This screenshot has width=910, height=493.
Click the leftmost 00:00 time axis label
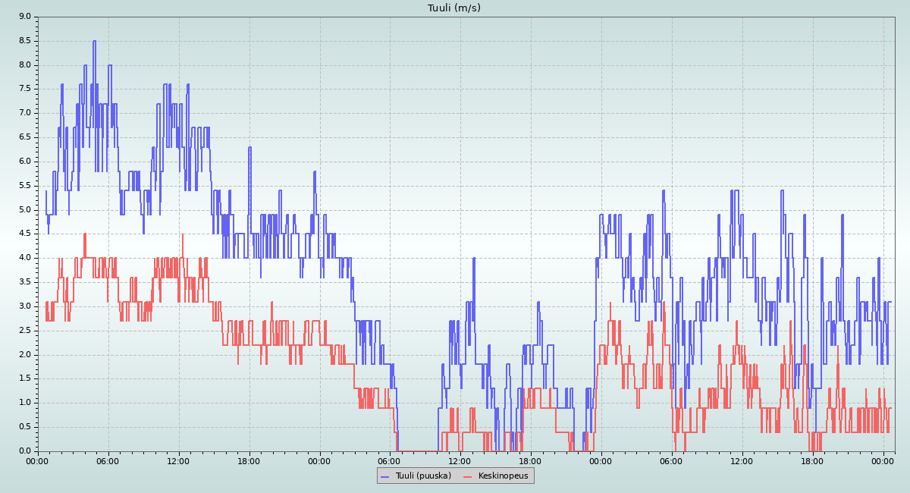(38, 460)
